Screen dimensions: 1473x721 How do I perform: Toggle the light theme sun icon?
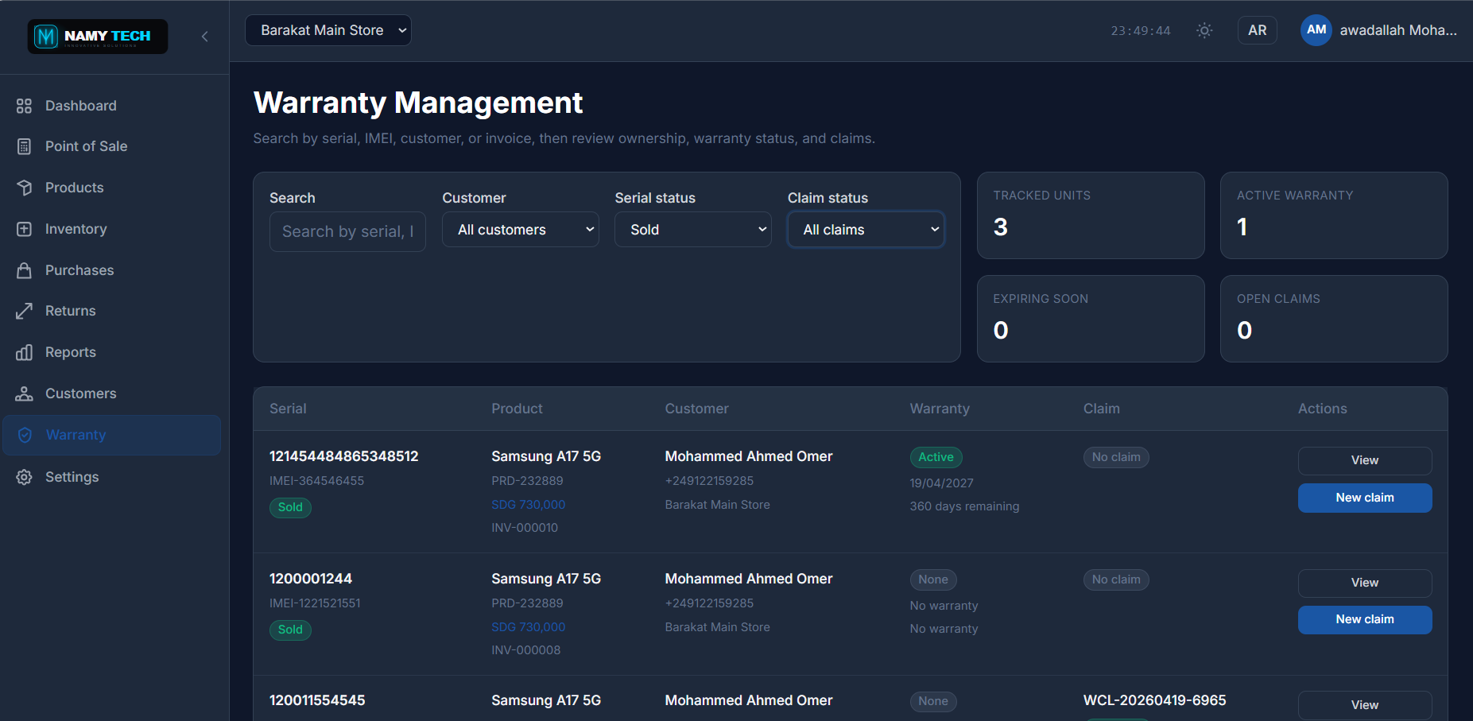1204,30
